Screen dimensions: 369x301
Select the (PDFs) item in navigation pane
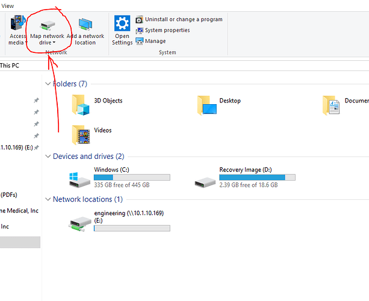coord(8,195)
